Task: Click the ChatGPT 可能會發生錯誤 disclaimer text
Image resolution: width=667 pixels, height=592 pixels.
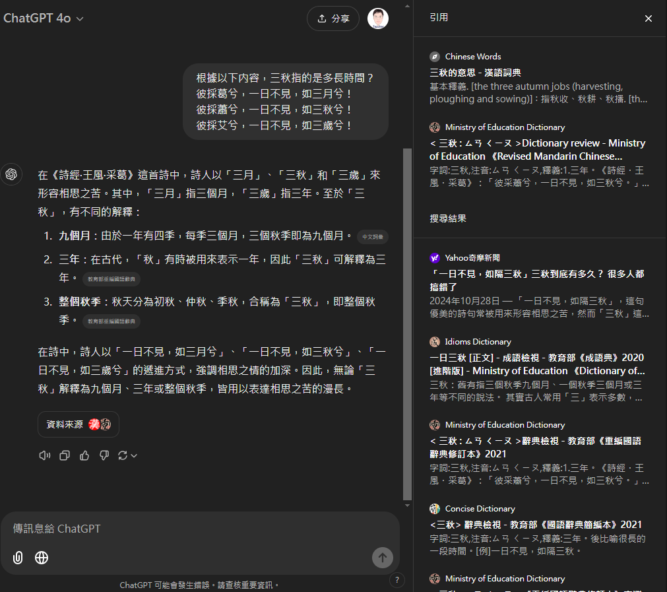Action: click(199, 585)
